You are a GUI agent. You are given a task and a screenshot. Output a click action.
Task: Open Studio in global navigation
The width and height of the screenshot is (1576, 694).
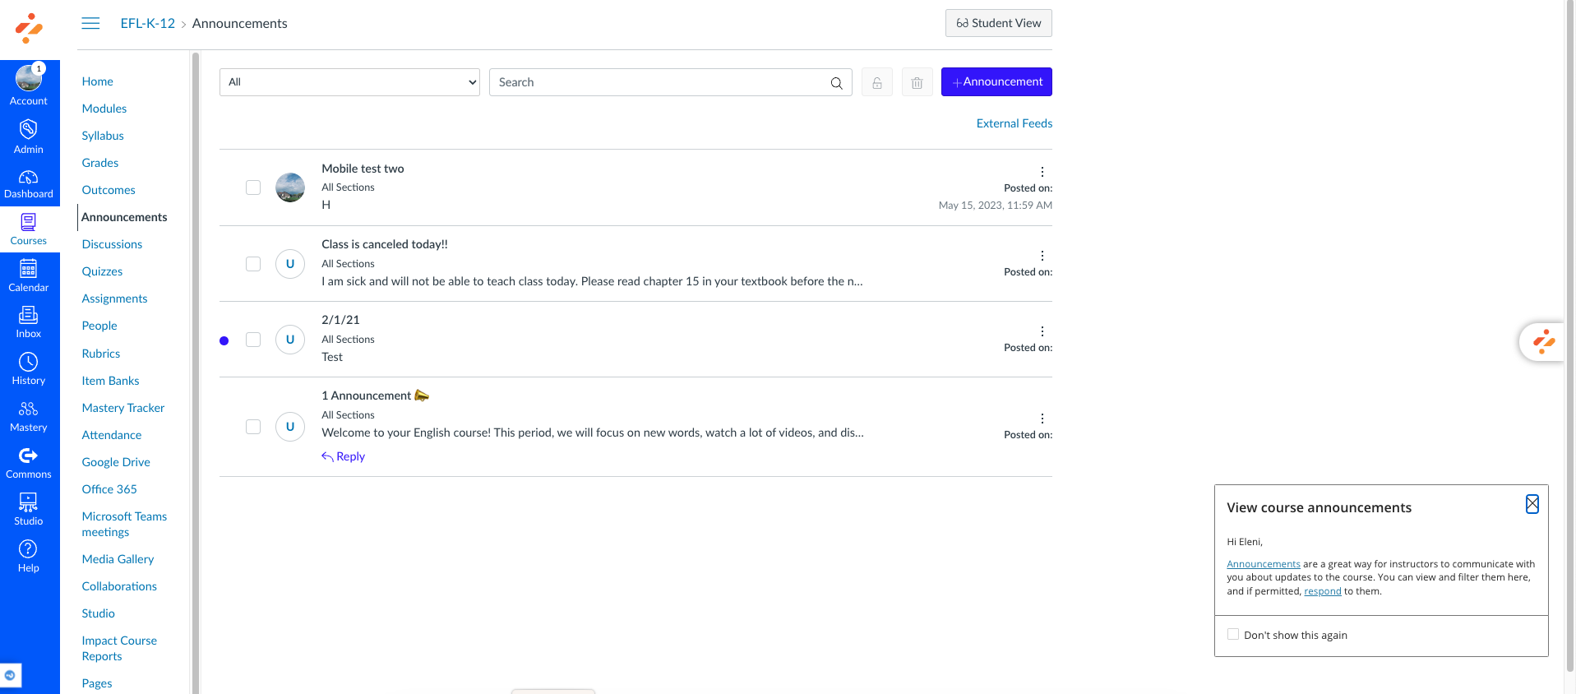click(29, 510)
